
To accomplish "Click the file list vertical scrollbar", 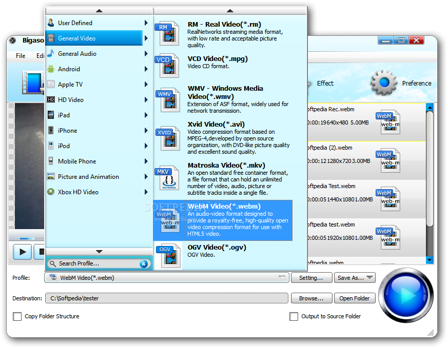I will coord(430,169).
